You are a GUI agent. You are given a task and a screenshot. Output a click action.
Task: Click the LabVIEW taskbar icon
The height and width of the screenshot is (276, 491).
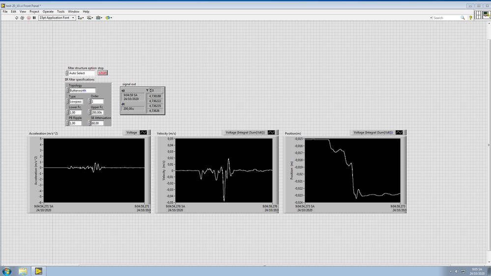click(38, 271)
